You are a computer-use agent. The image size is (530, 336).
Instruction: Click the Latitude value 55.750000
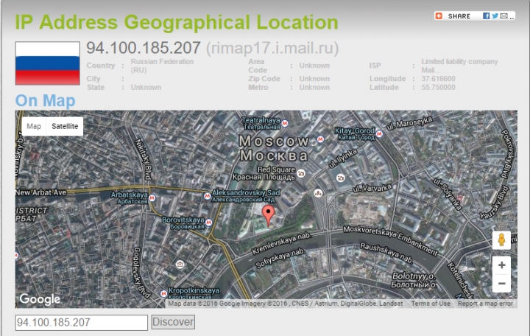tap(438, 87)
